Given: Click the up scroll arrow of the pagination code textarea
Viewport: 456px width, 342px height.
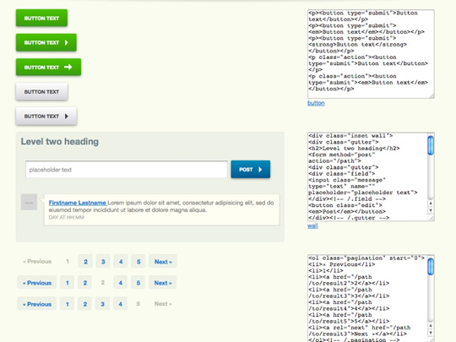Looking at the screenshot, I should (431, 326).
